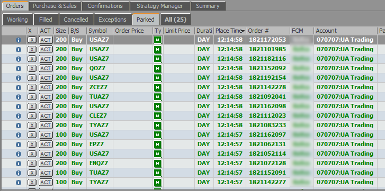Show Filled orders sub-tab

46,20
